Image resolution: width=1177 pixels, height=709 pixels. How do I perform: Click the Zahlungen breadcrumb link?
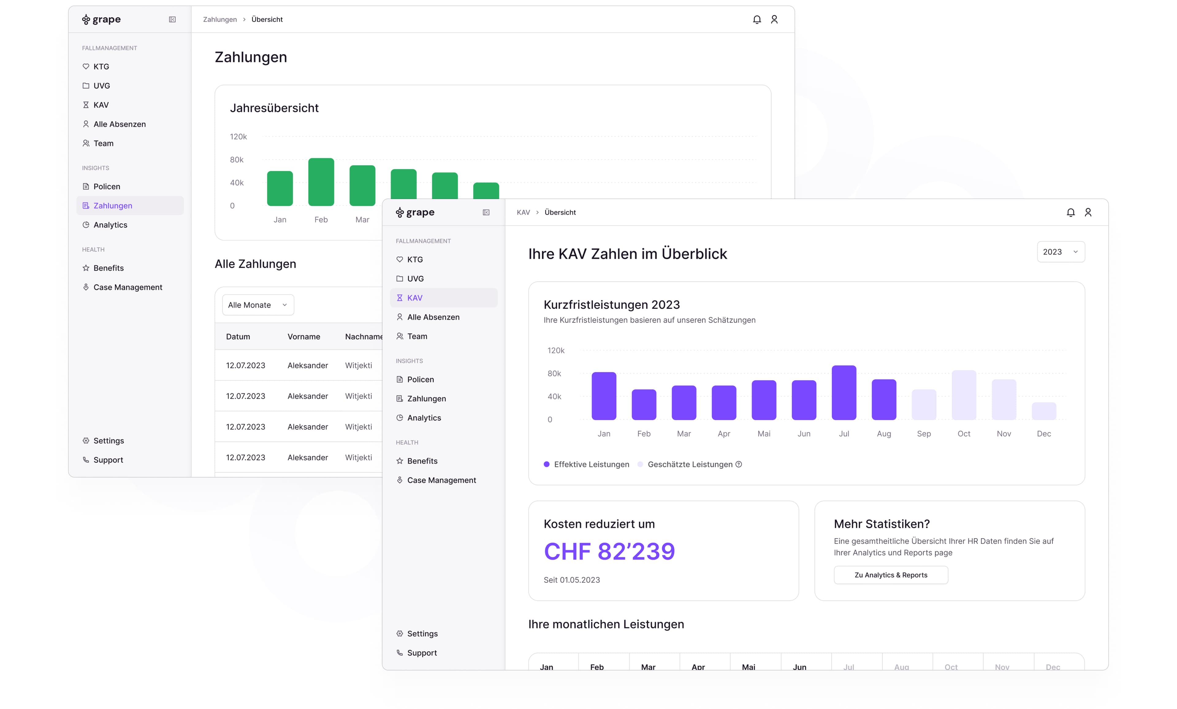click(220, 20)
